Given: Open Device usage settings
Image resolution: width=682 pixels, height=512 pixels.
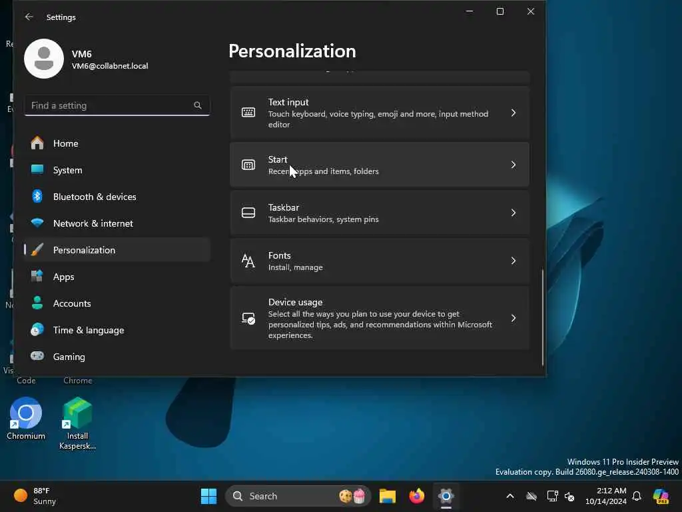Looking at the screenshot, I should point(379,318).
